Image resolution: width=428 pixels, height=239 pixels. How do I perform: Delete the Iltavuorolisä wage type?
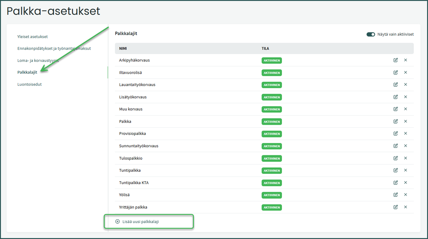pyautogui.click(x=406, y=72)
